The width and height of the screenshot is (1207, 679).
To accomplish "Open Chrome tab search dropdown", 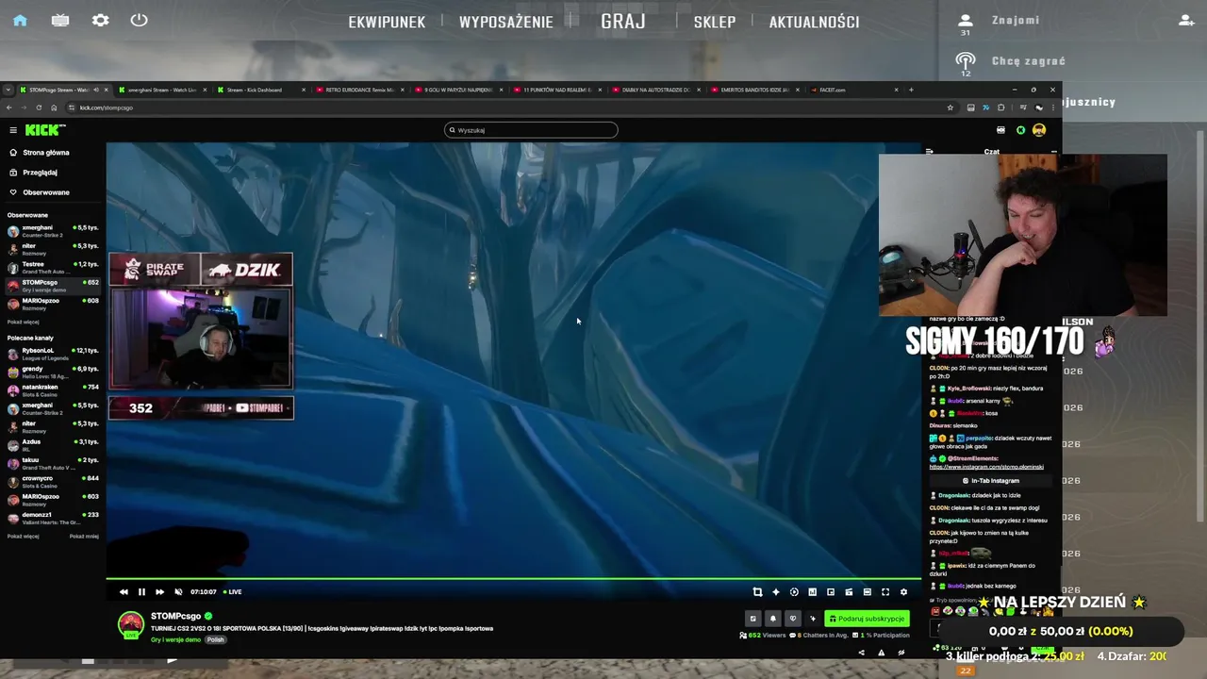I will [8, 90].
